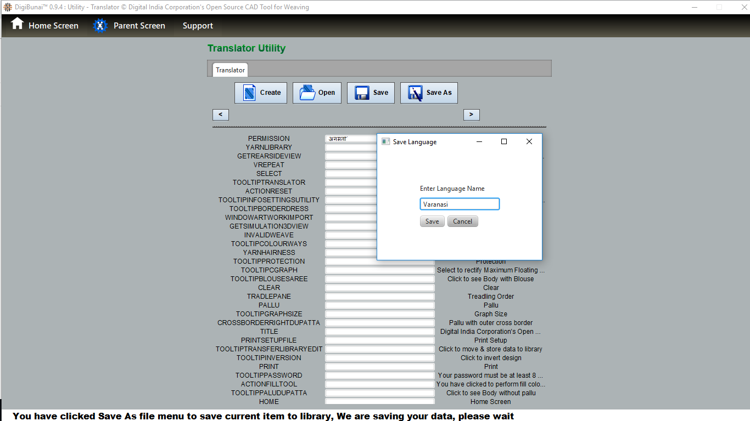Select the Translator tab
Image resolution: width=750 pixels, height=421 pixels.
pyautogui.click(x=230, y=70)
